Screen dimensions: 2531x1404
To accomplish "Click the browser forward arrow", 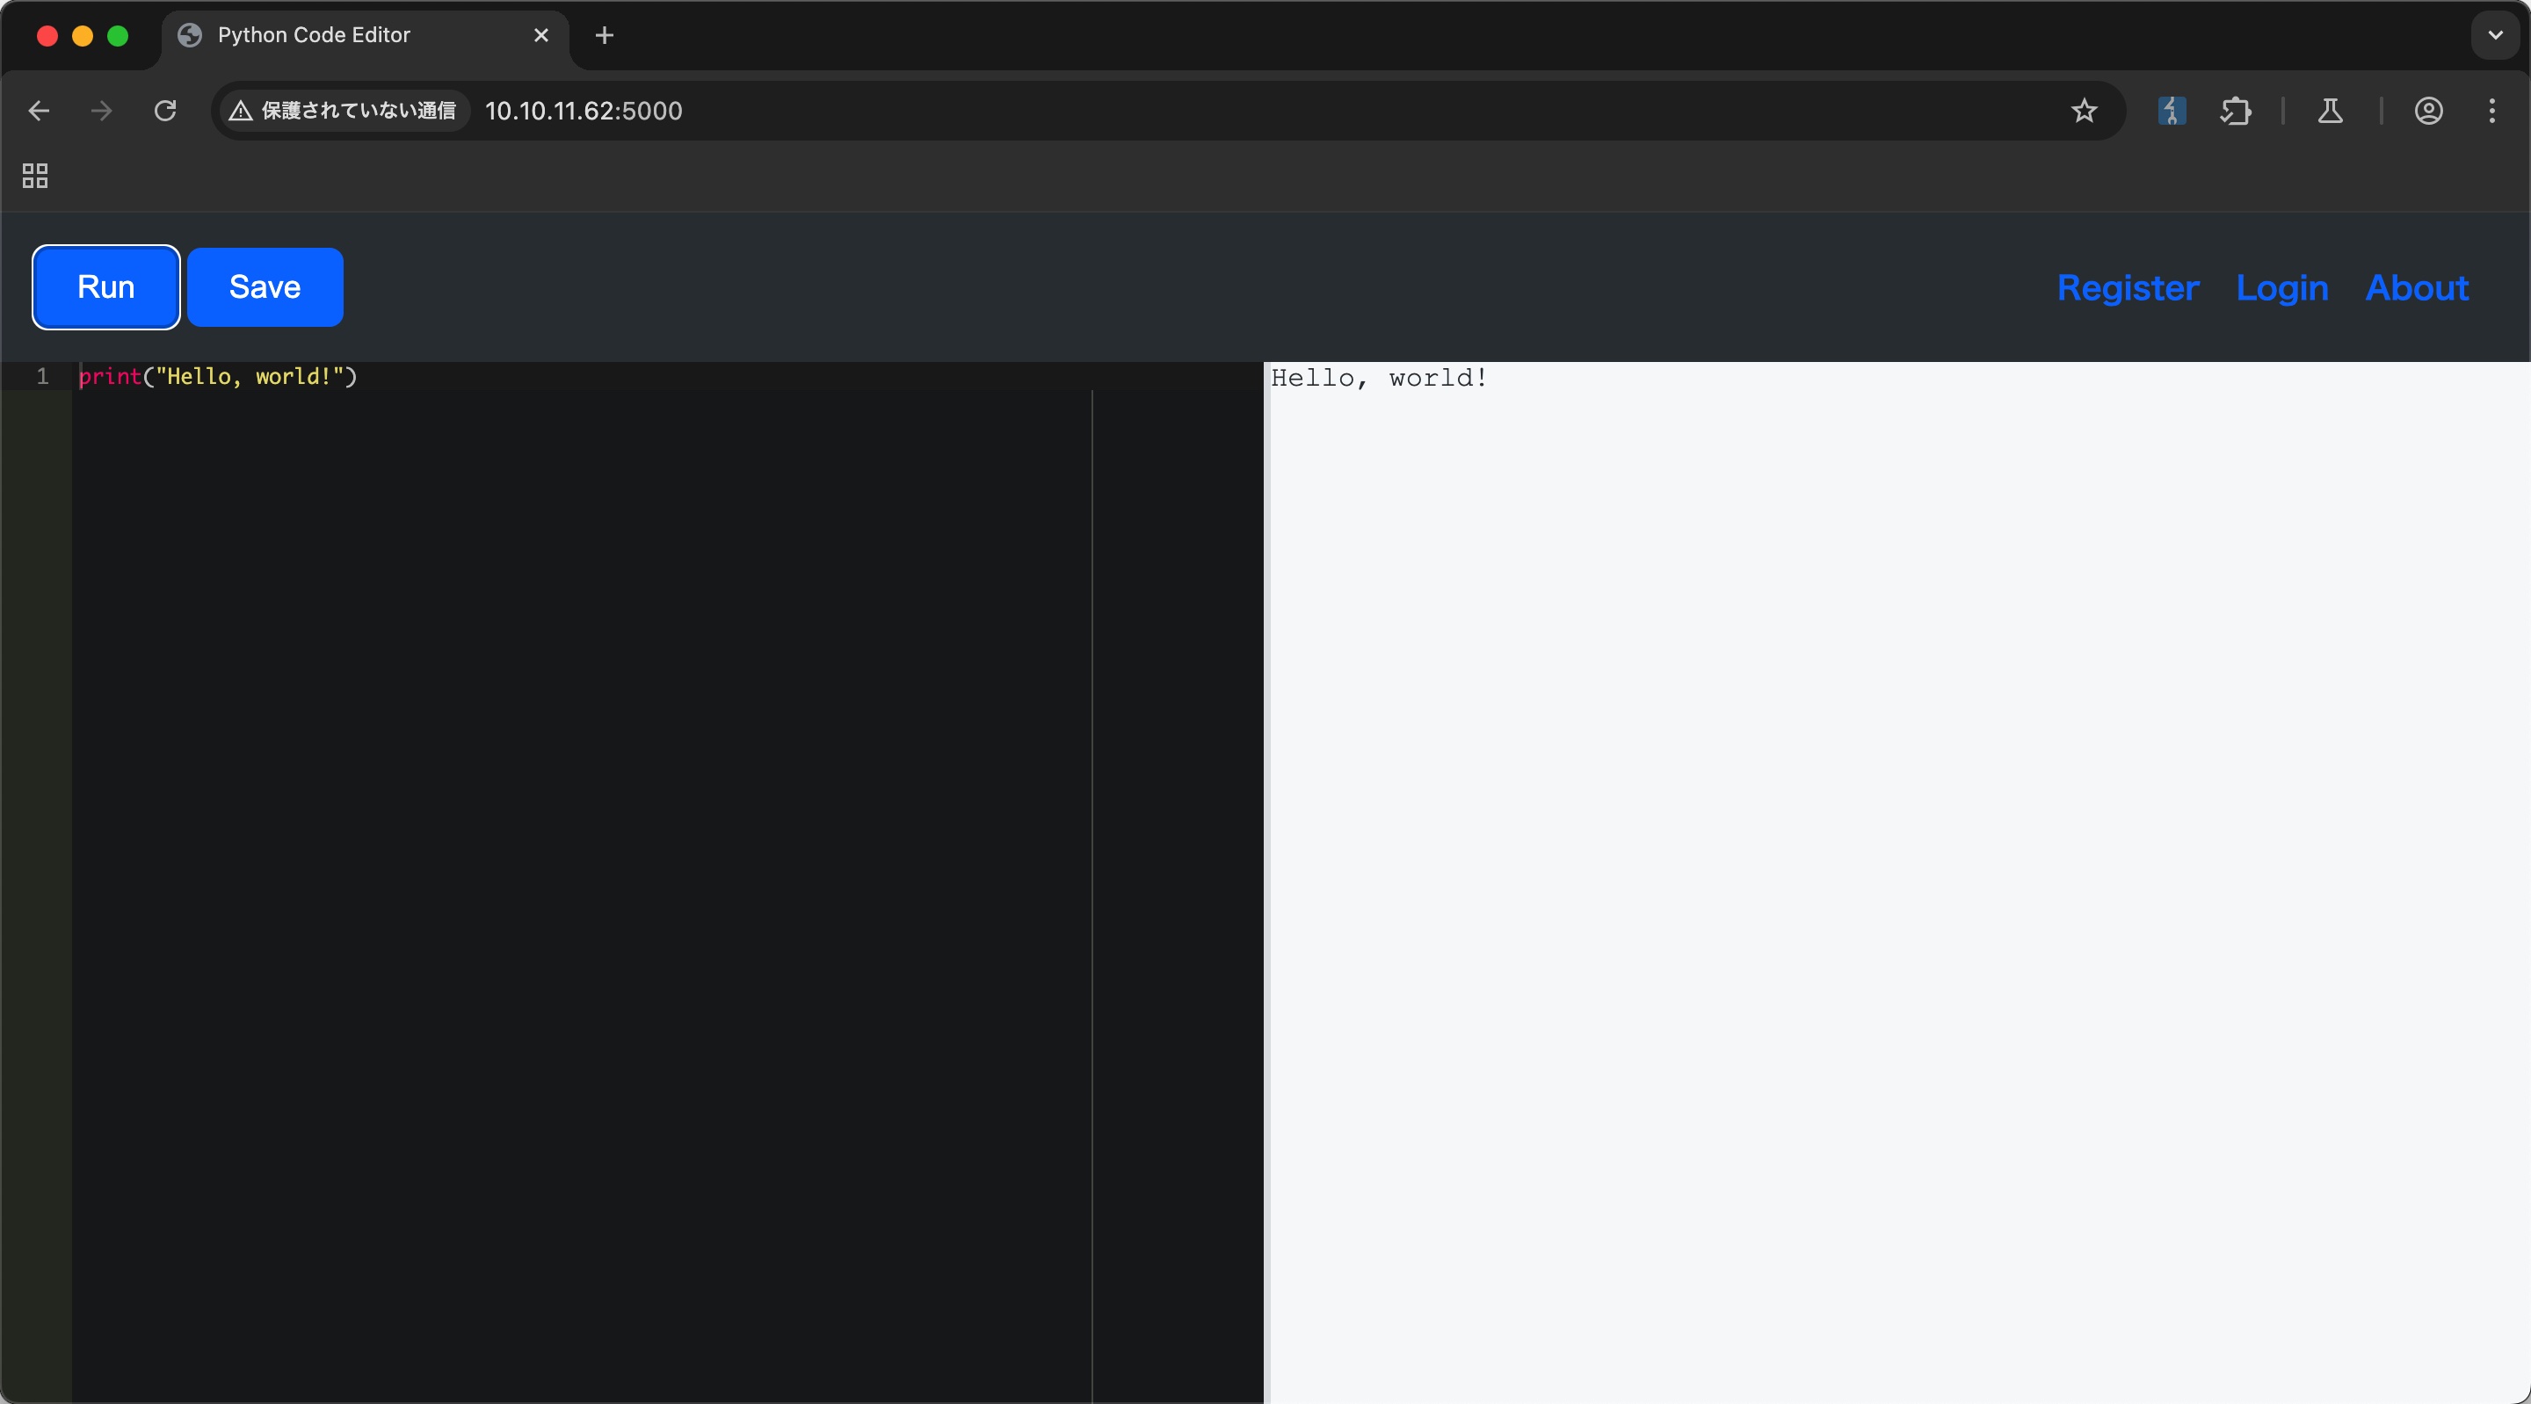I will (x=101, y=111).
